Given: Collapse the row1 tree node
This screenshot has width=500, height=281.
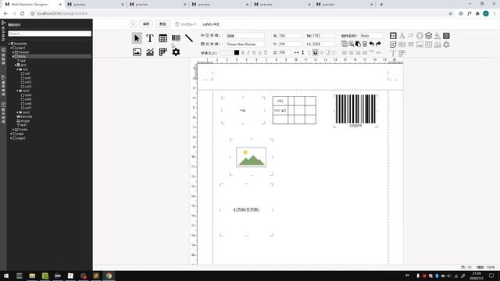Looking at the screenshot, I should tap(17, 91).
